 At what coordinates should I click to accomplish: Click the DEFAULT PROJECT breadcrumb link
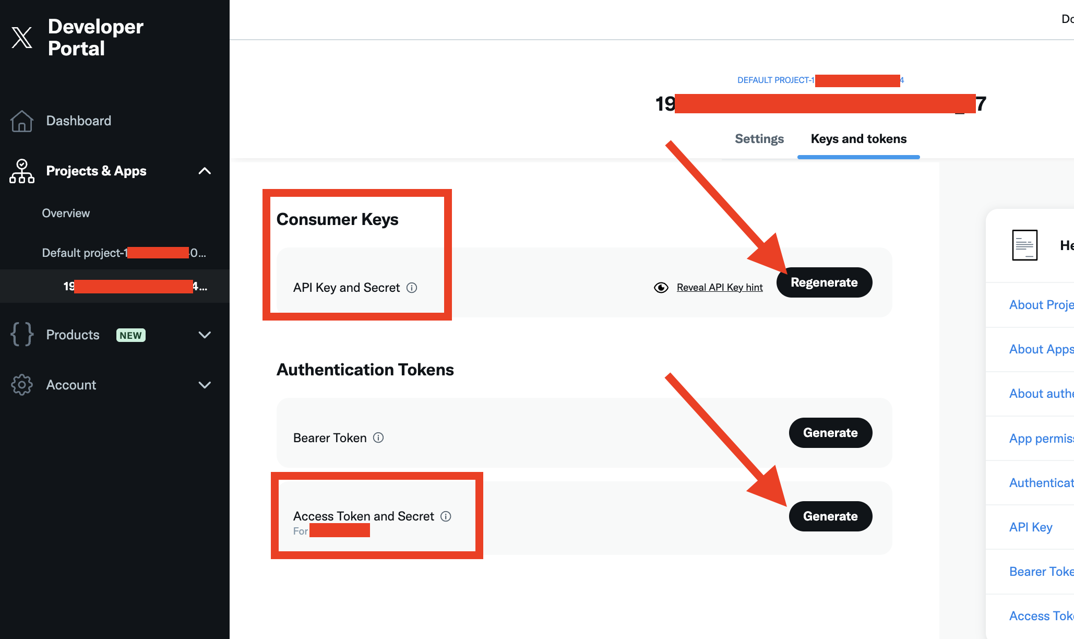pyautogui.click(x=820, y=80)
